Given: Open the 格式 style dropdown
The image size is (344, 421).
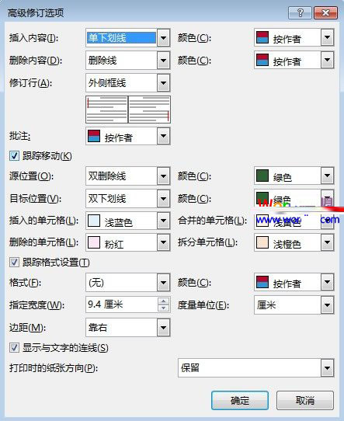Looking at the screenshot, I should [163, 283].
